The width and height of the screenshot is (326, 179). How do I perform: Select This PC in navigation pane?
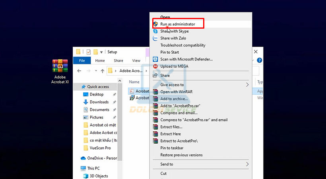pos(93,168)
